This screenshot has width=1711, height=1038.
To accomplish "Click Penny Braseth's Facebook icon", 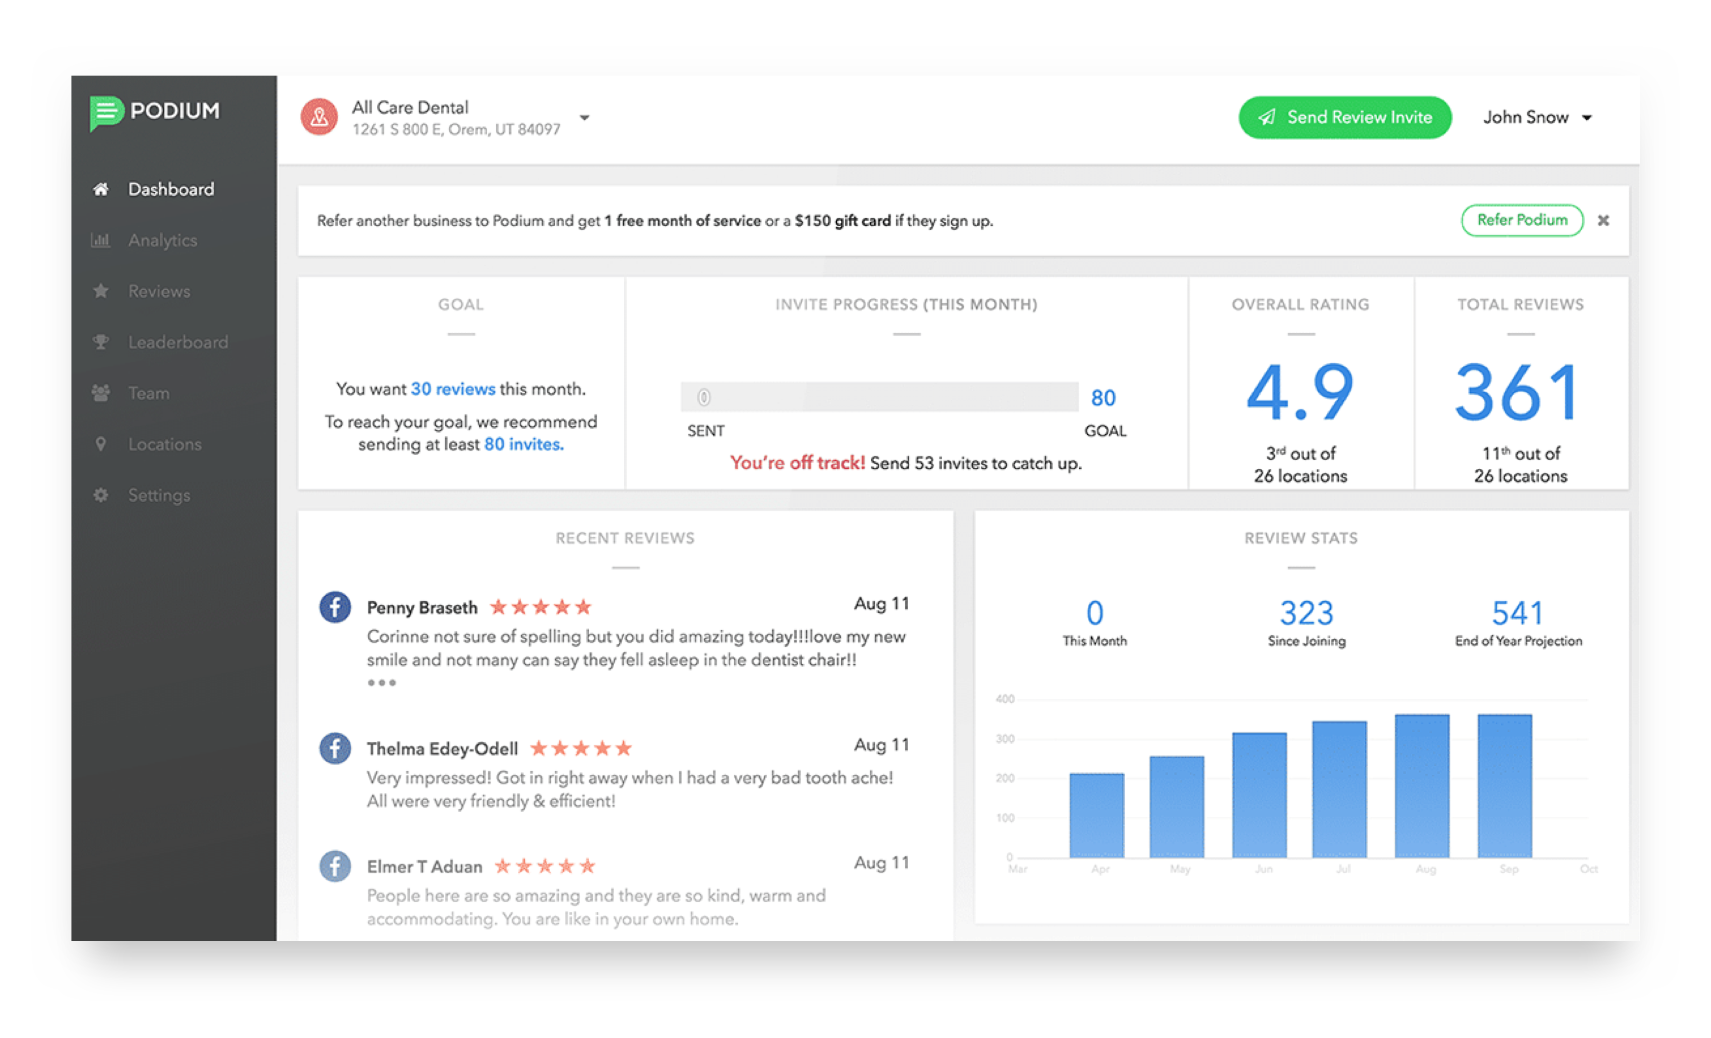I will coord(335,607).
